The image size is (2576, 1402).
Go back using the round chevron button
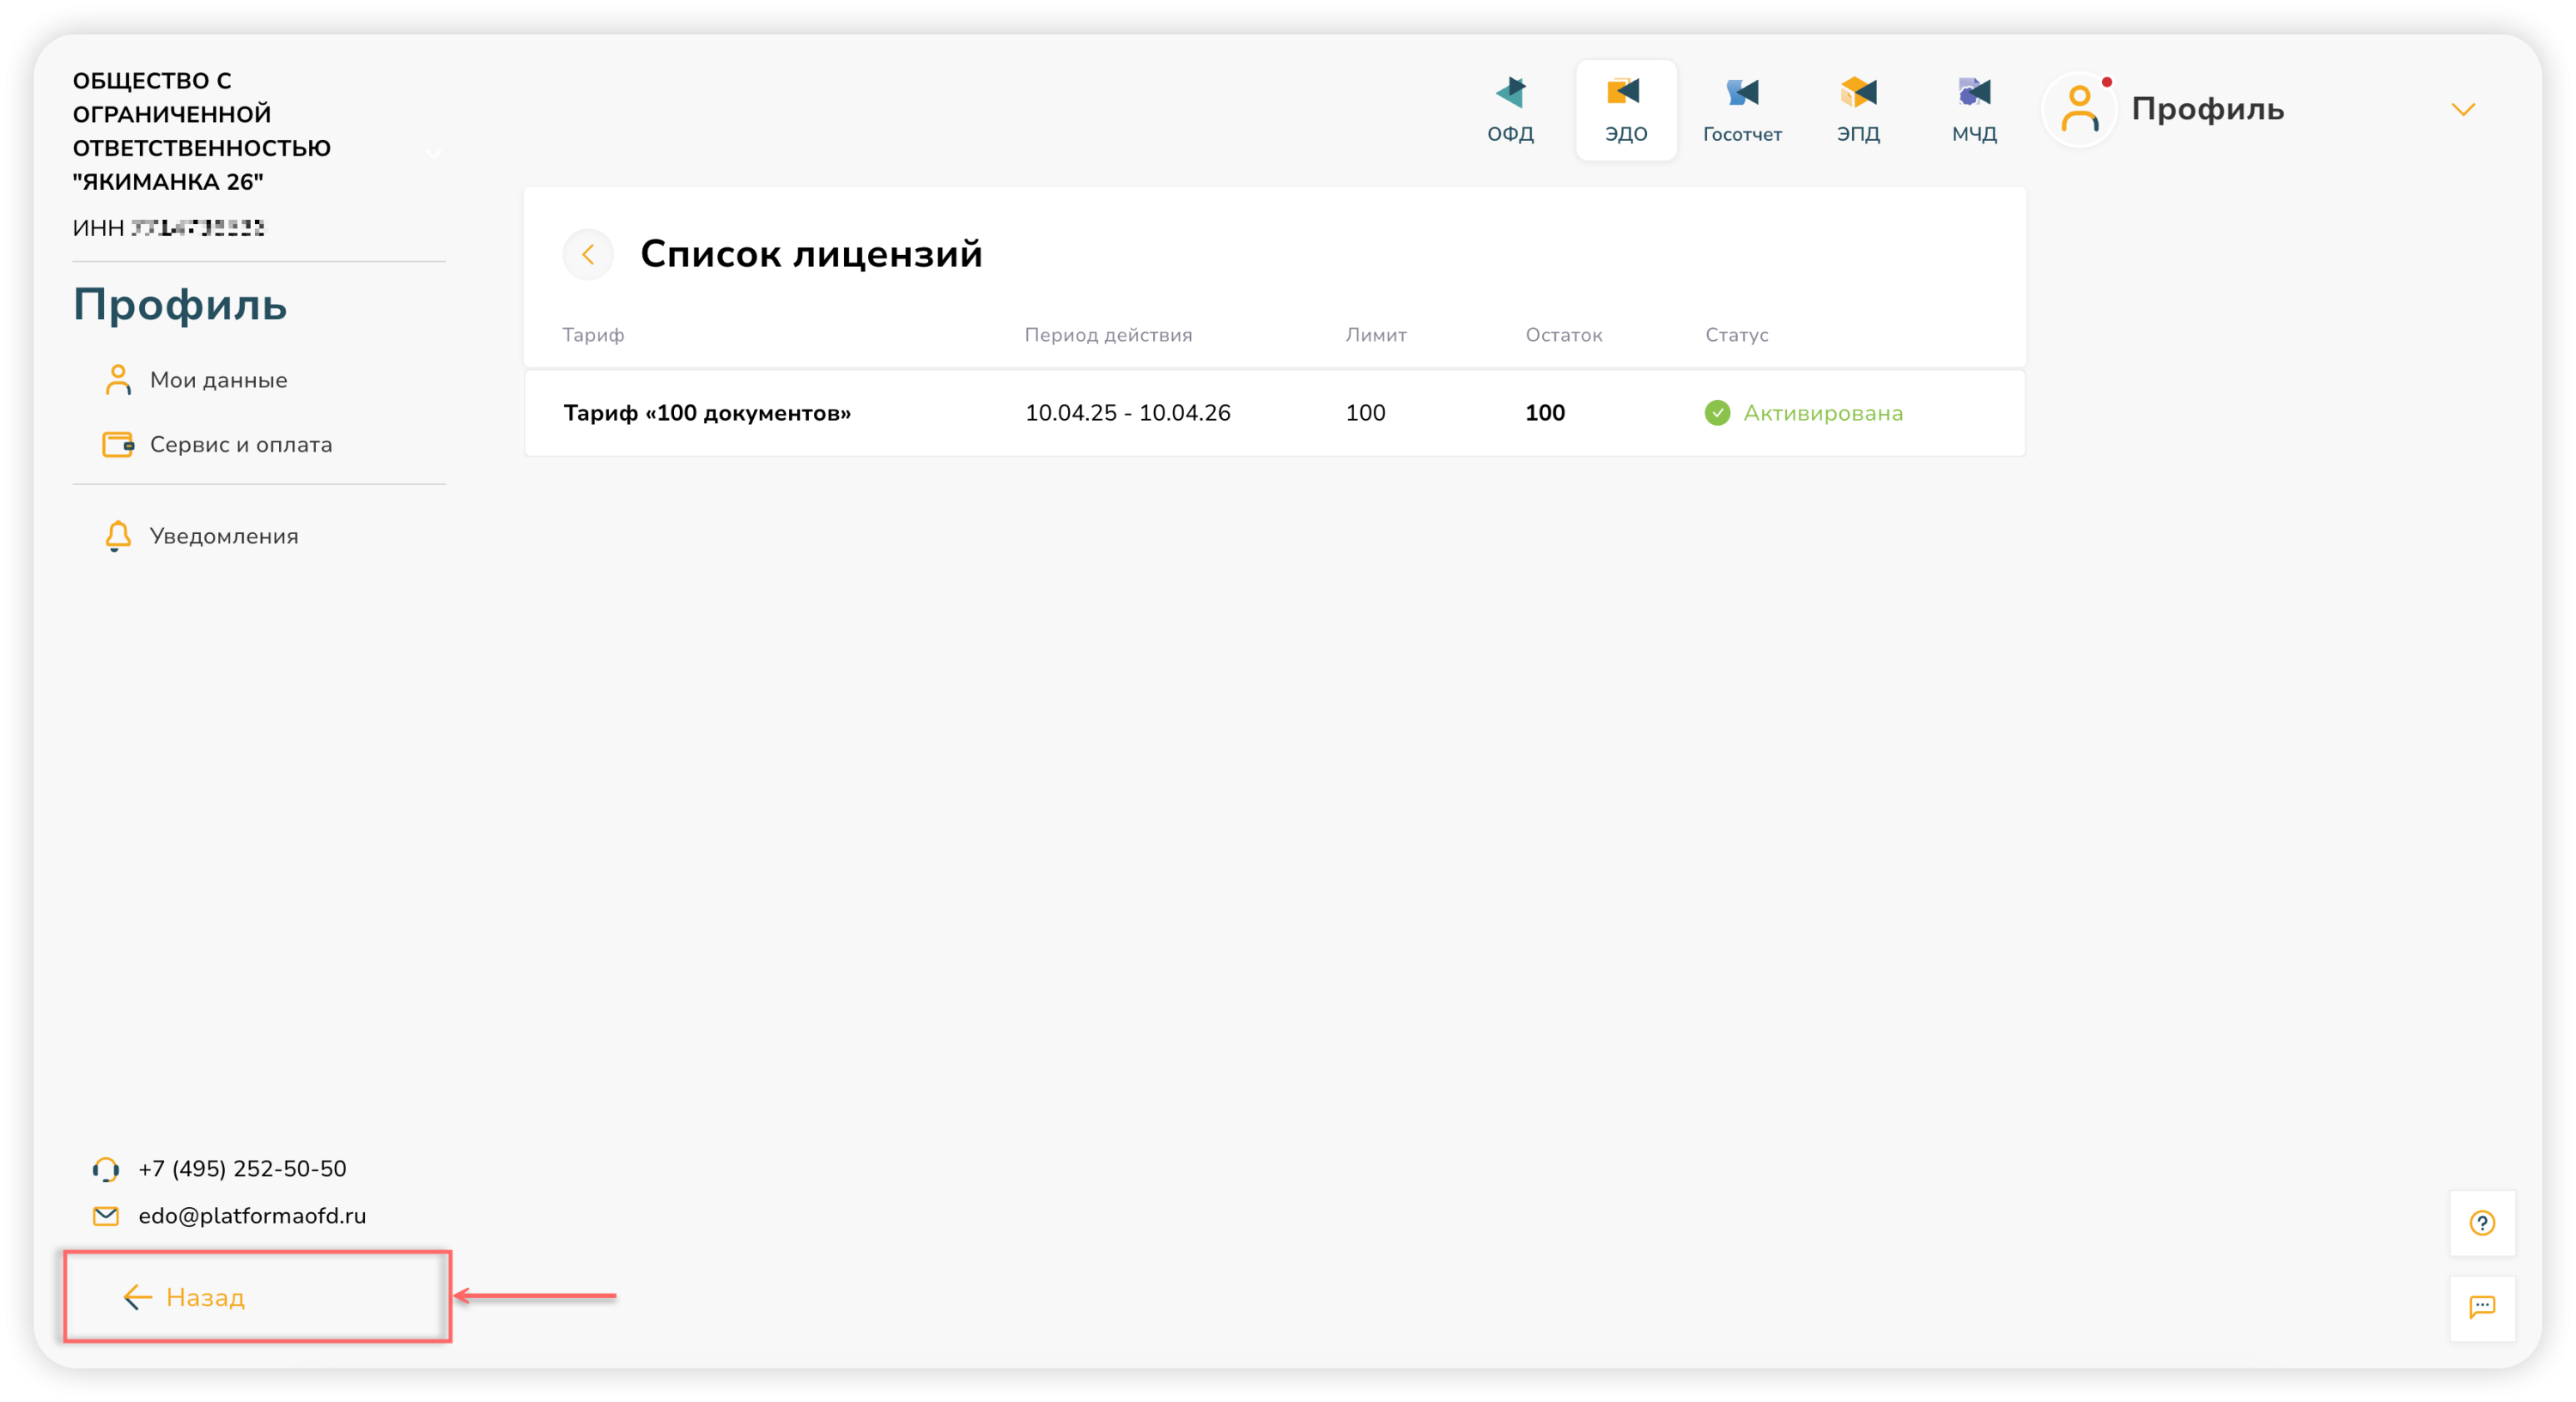588,255
